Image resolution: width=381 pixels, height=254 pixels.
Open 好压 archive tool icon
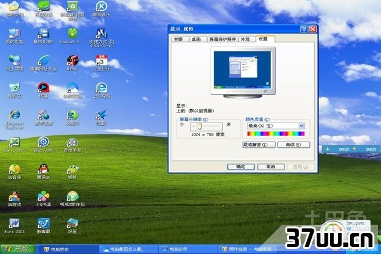coord(72,224)
